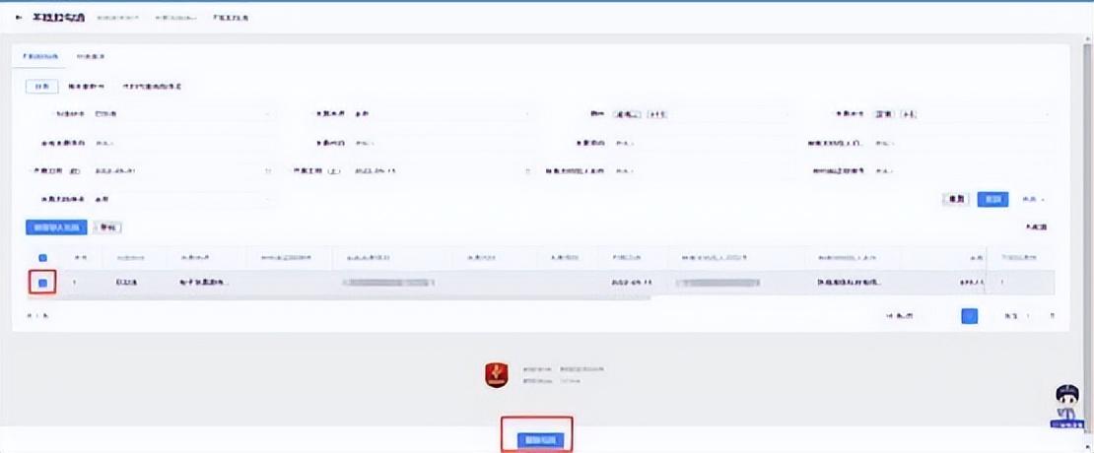Click the white reset button left of query button

pos(957,199)
